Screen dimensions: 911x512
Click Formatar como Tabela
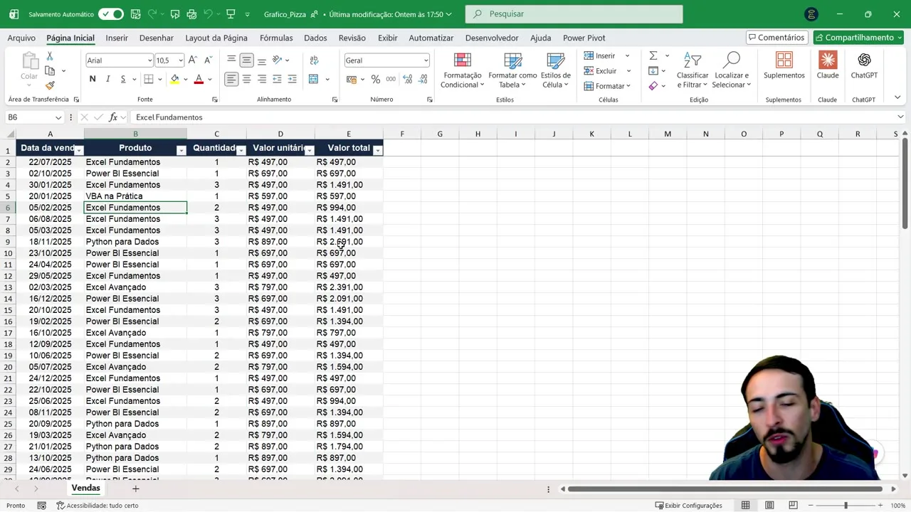pyautogui.click(x=512, y=70)
